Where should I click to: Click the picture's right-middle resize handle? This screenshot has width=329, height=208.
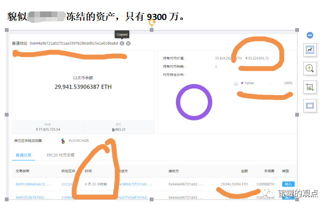pos(297,115)
